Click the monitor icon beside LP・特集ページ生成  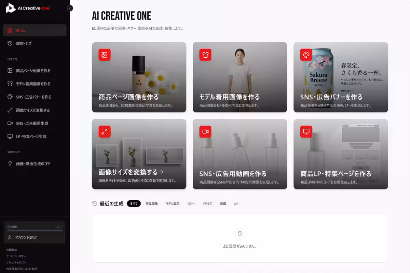click(10, 136)
